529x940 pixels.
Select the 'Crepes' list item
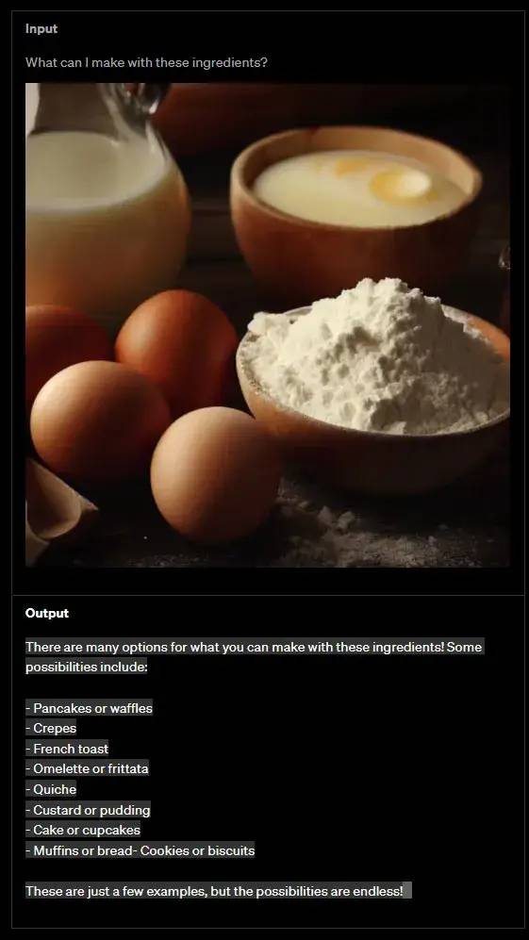[x=51, y=729]
